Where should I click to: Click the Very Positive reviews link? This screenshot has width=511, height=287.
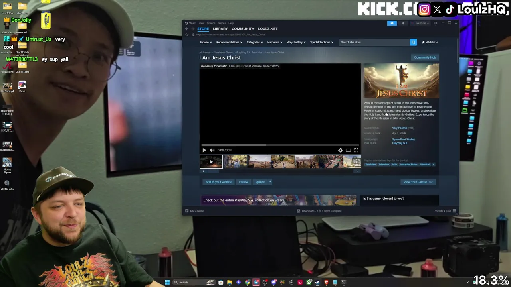point(400,128)
